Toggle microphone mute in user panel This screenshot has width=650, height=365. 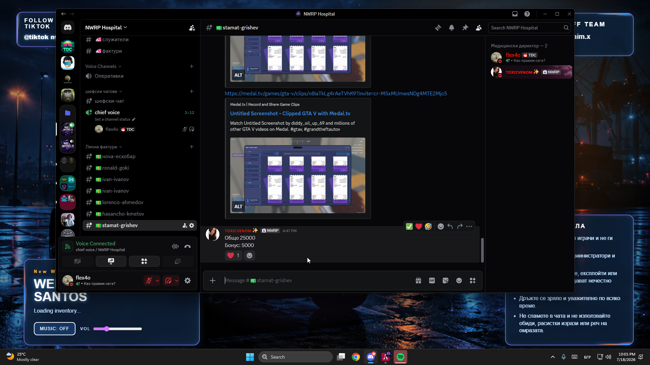coord(149,281)
